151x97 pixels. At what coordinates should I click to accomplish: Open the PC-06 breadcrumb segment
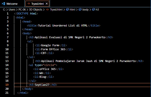pos(22,9)
